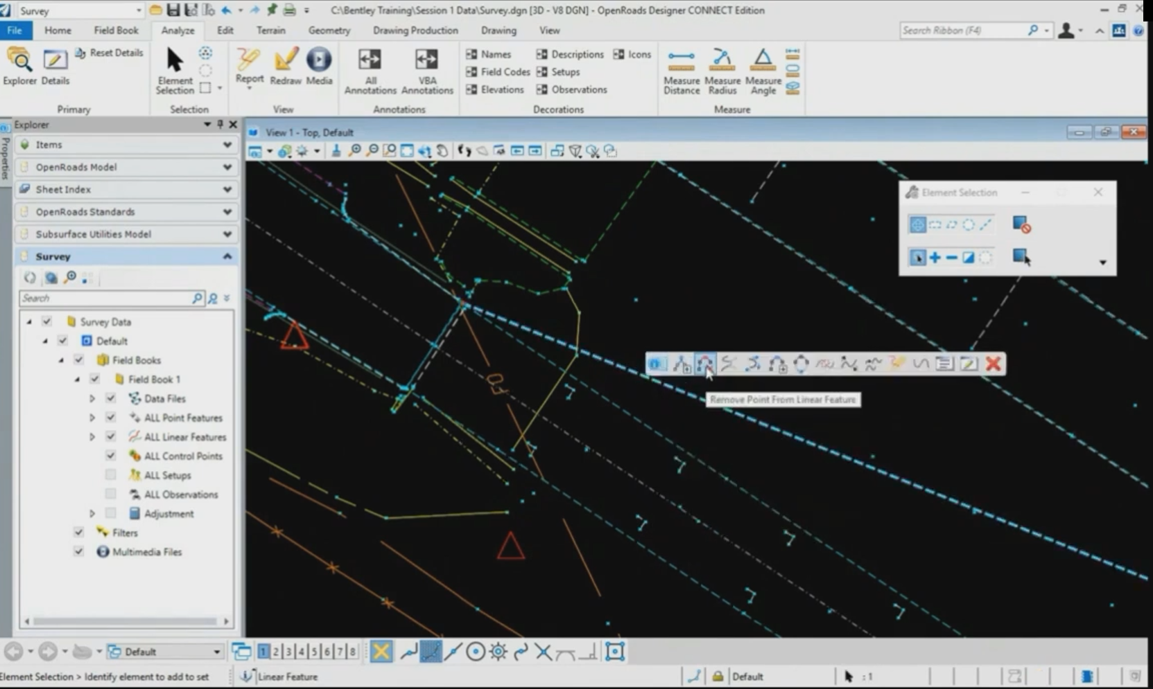
Task: Open the Explorer tool in the ribbon
Action: 19,67
